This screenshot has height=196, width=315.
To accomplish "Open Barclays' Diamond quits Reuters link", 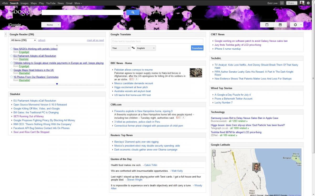I will coord(136,142).
